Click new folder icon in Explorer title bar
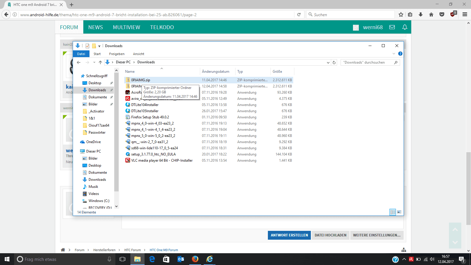This screenshot has height=265, width=471. 94,46
